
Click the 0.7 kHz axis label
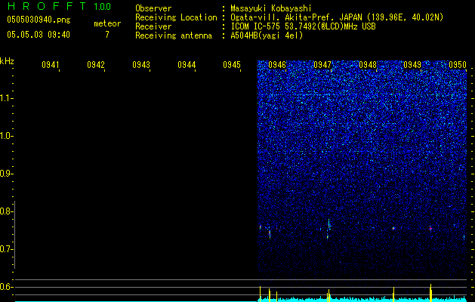tap(6, 249)
